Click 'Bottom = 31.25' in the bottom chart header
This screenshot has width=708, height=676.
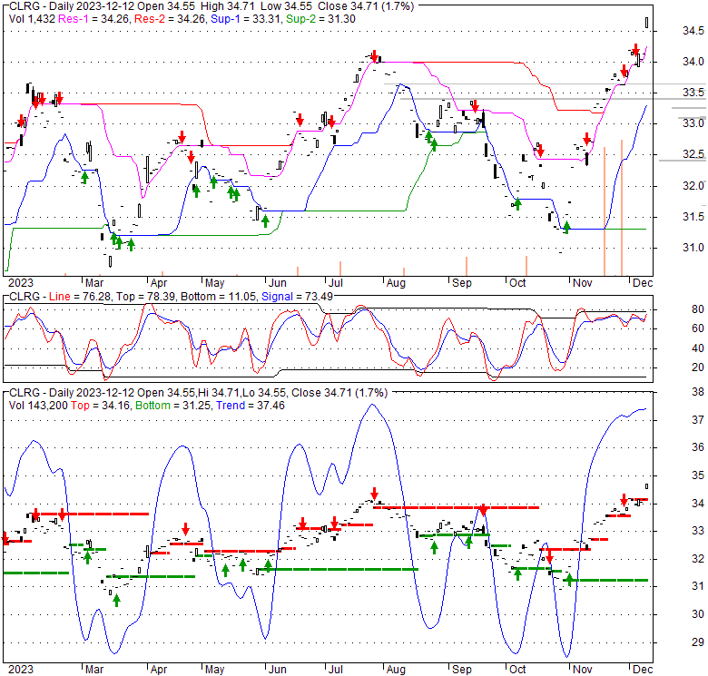pyautogui.click(x=173, y=406)
